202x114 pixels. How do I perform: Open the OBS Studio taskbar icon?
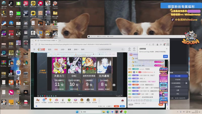121,112
